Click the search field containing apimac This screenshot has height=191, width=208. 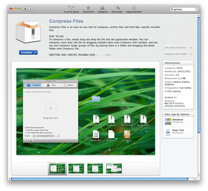coord(184,9)
